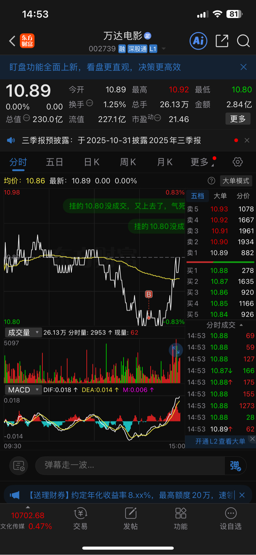The width and height of the screenshot is (256, 555).
Task: Open the 成交量 indicator dropdown
Action: click(x=23, y=332)
